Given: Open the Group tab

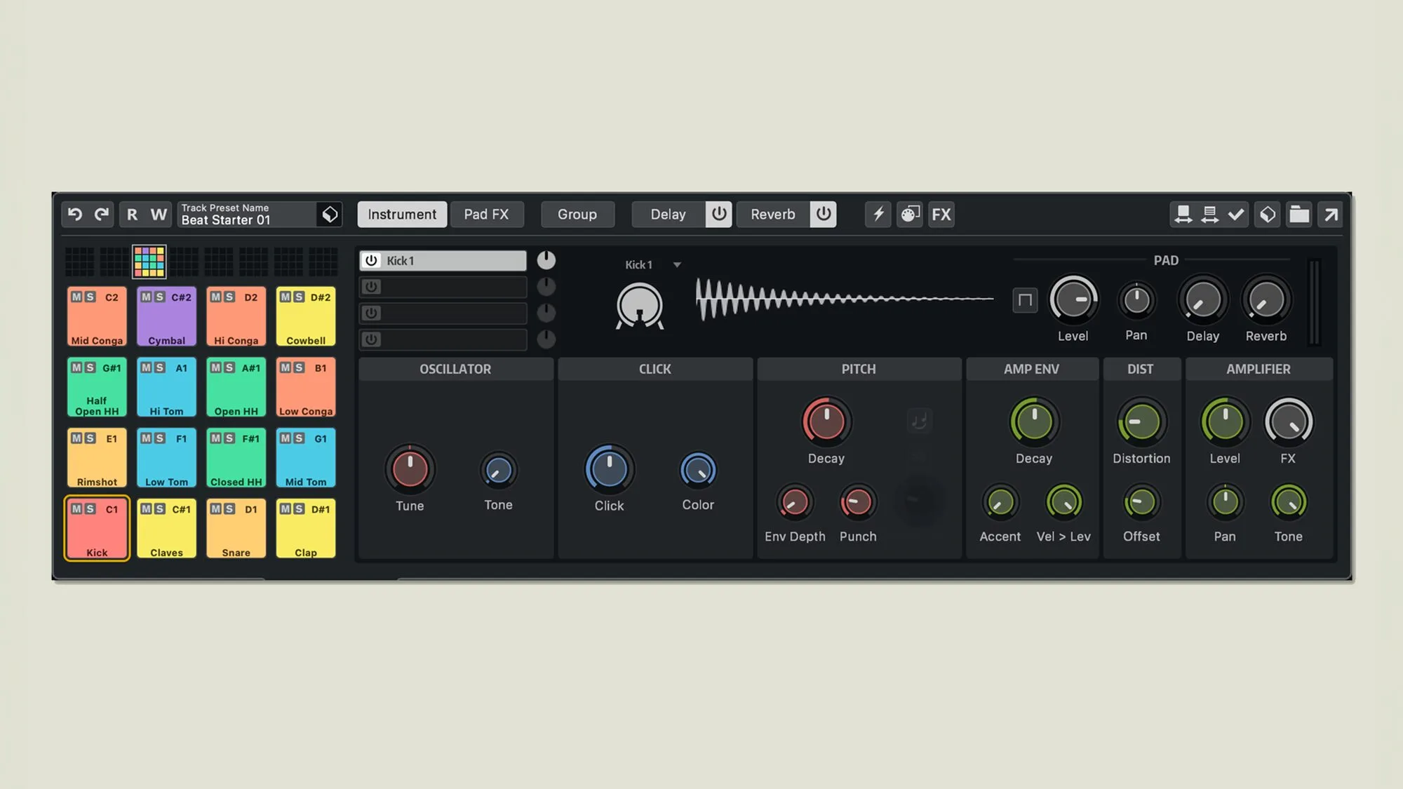Looking at the screenshot, I should [x=577, y=215].
